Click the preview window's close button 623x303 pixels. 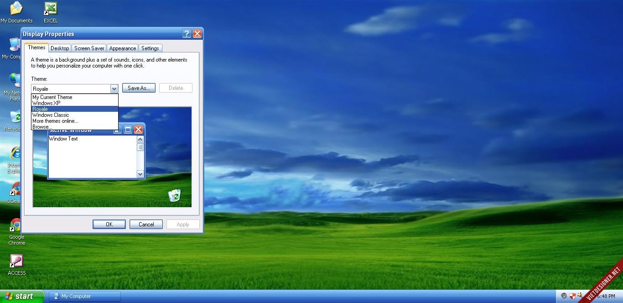coord(138,130)
